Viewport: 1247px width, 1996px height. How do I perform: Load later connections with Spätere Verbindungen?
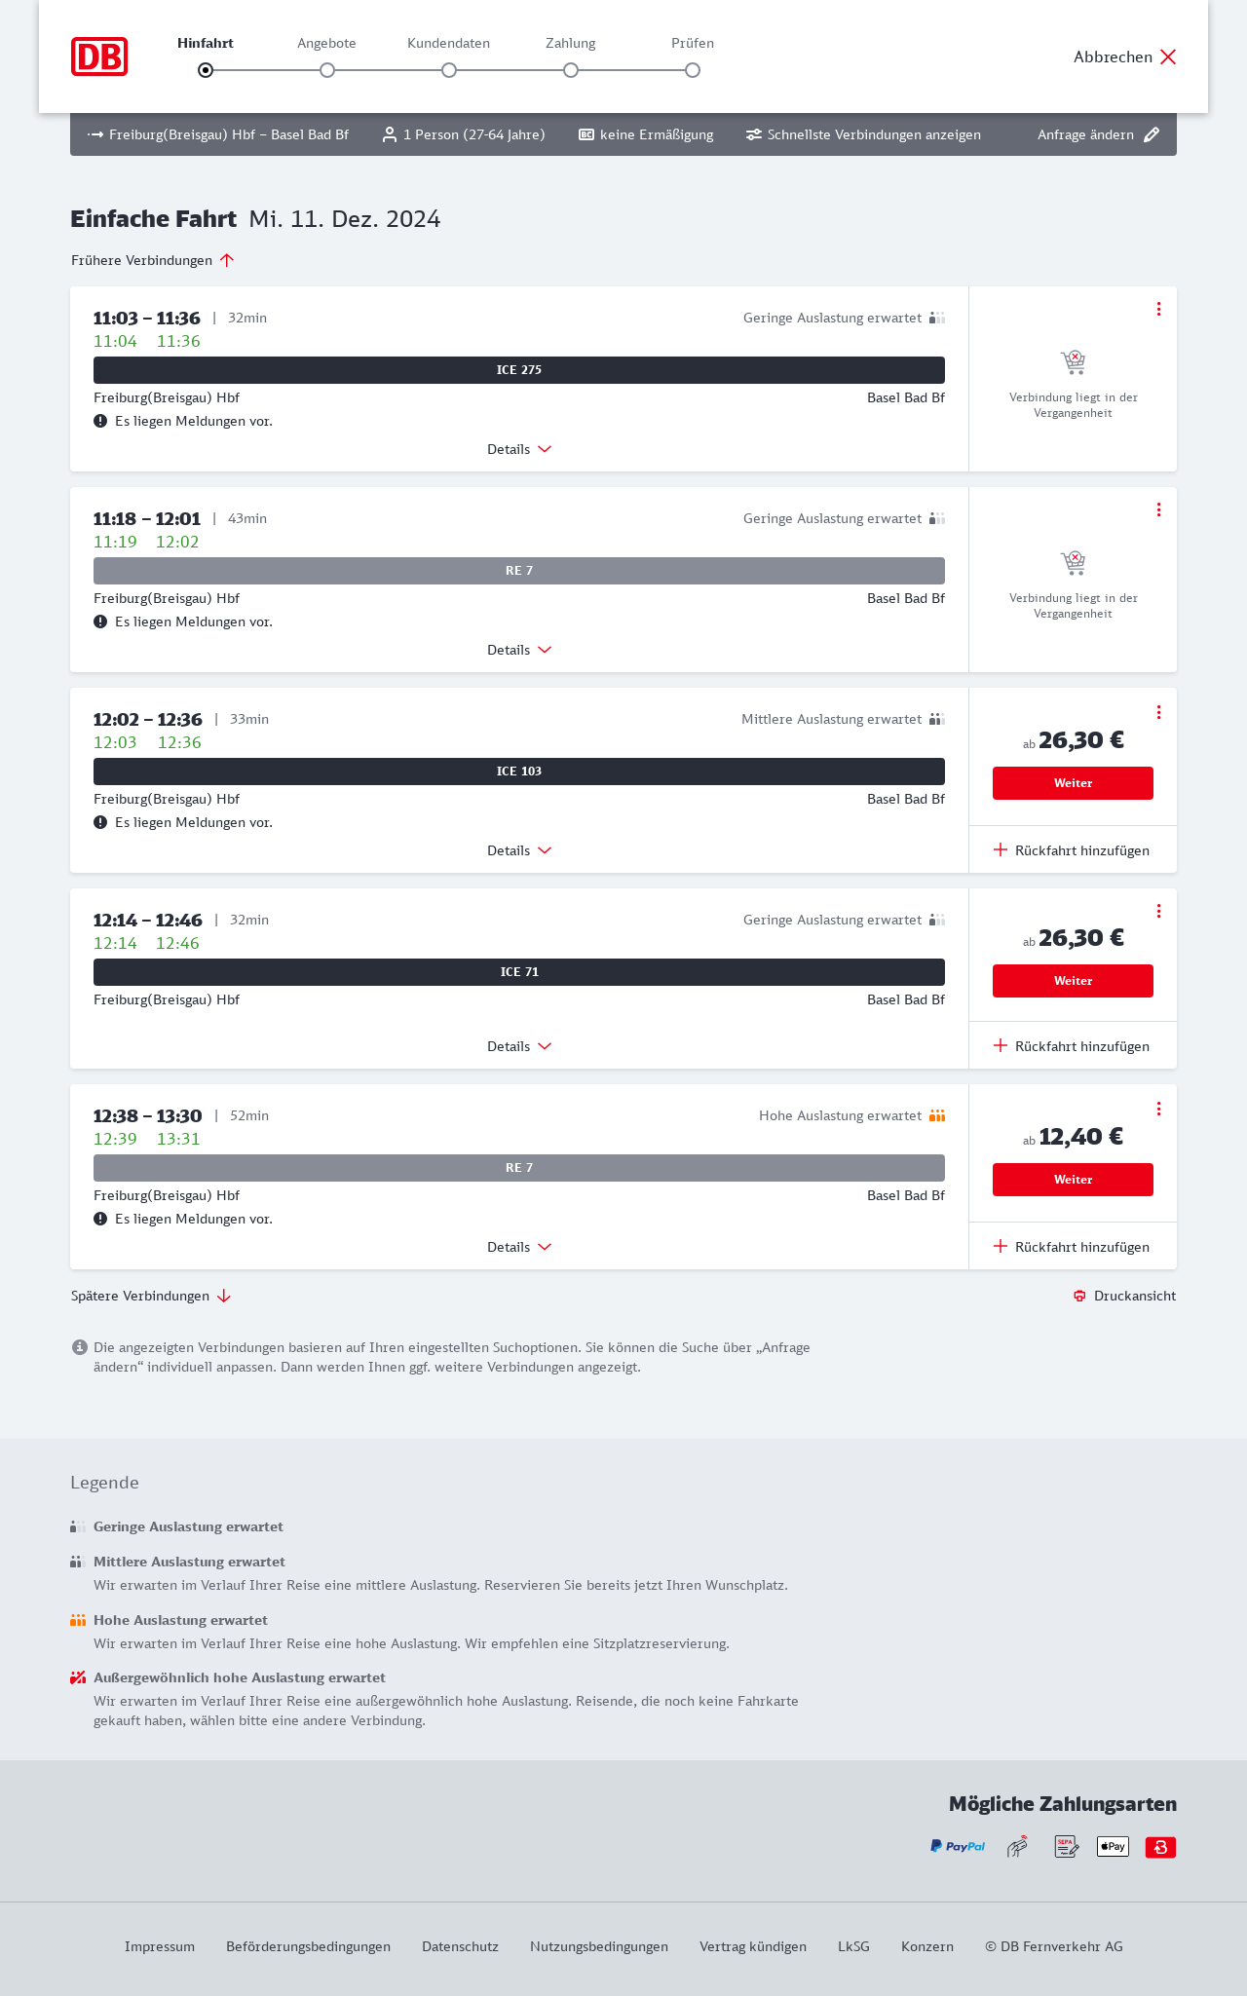pos(151,1296)
